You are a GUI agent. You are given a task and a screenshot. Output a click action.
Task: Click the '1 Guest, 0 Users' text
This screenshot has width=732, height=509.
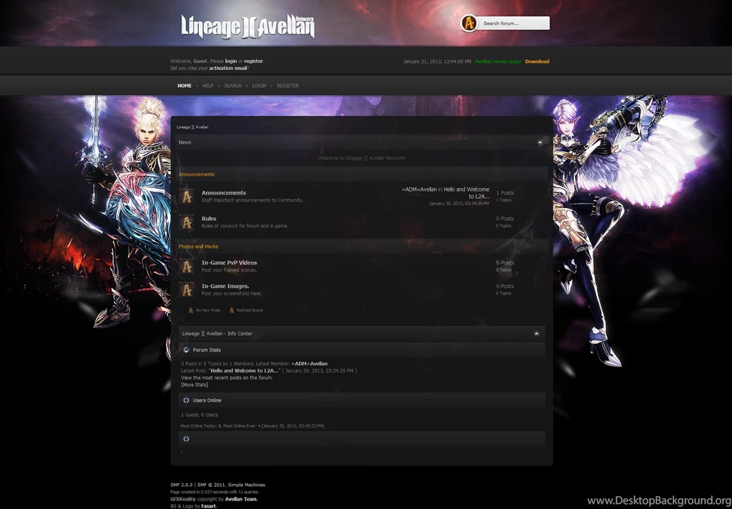[199, 415]
